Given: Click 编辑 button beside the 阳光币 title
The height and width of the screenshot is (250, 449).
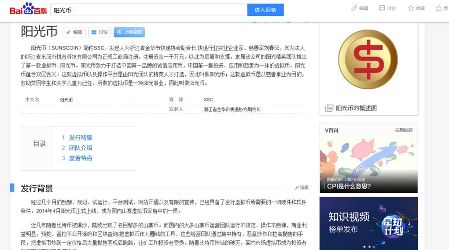Looking at the screenshot, I should point(74,32).
